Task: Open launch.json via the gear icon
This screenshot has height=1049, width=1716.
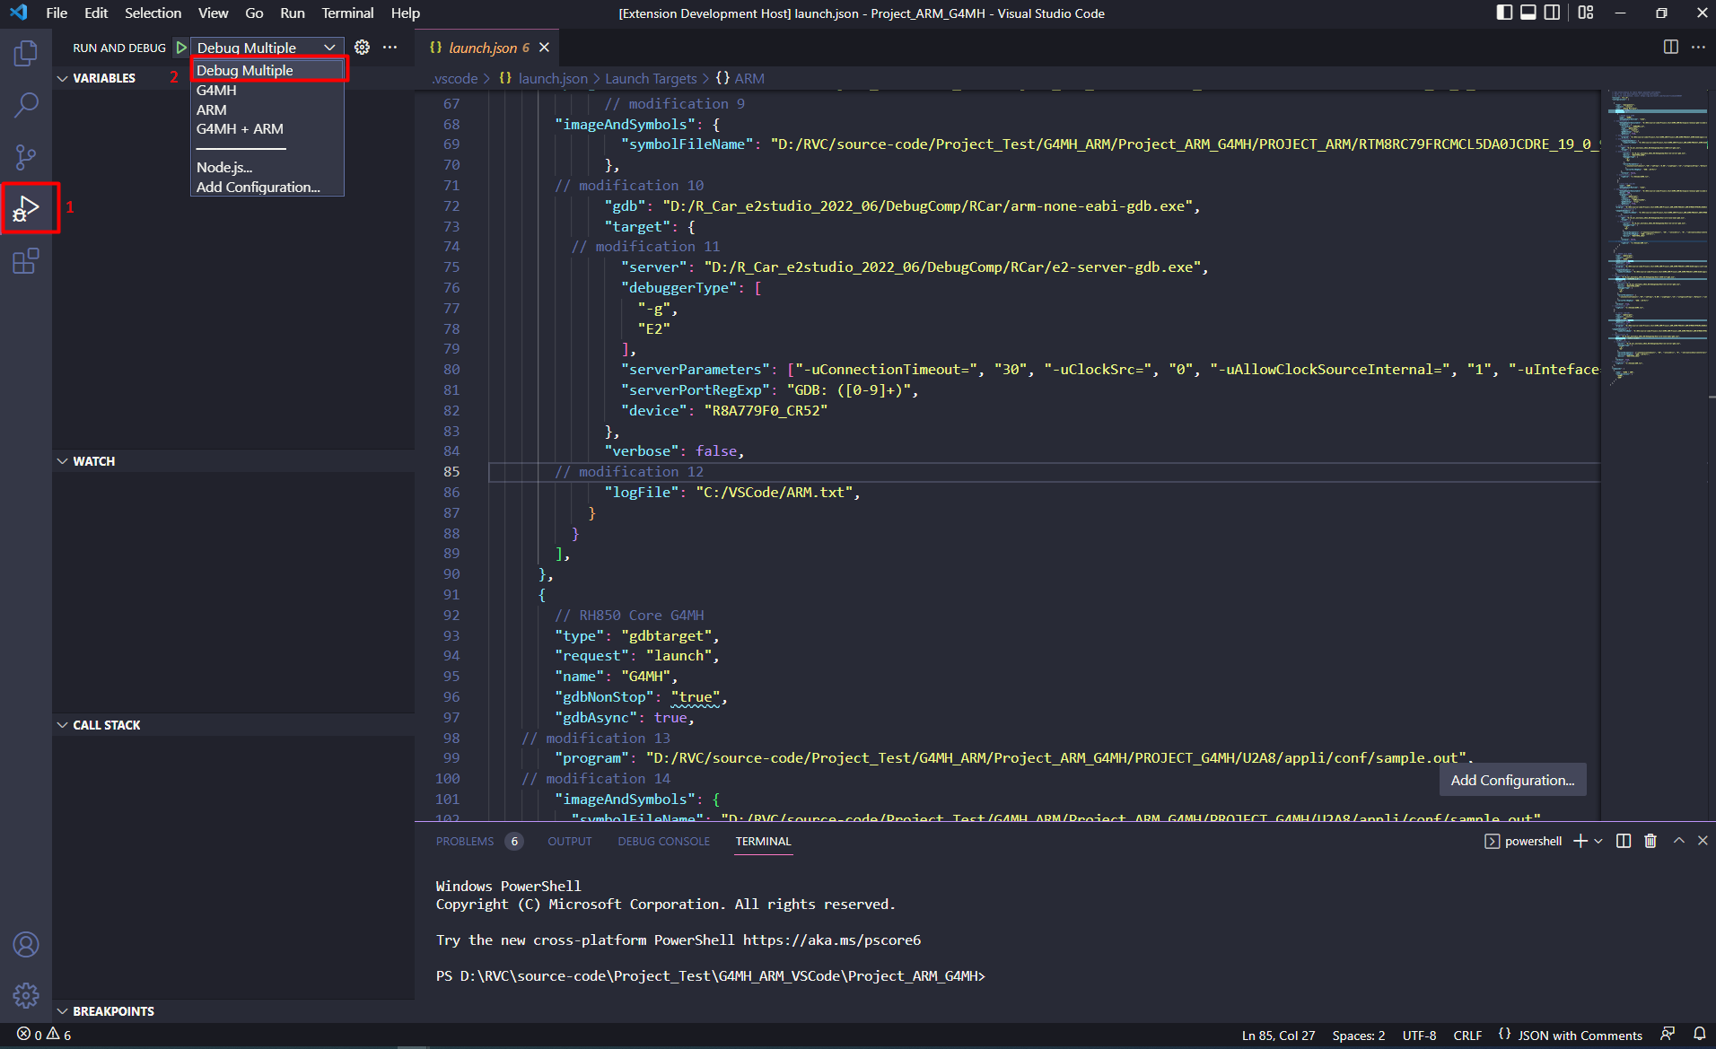Action: [362, 48]
